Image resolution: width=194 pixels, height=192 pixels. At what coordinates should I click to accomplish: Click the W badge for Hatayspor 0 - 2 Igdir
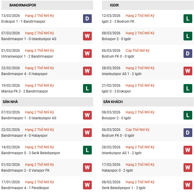pos(188,168)
